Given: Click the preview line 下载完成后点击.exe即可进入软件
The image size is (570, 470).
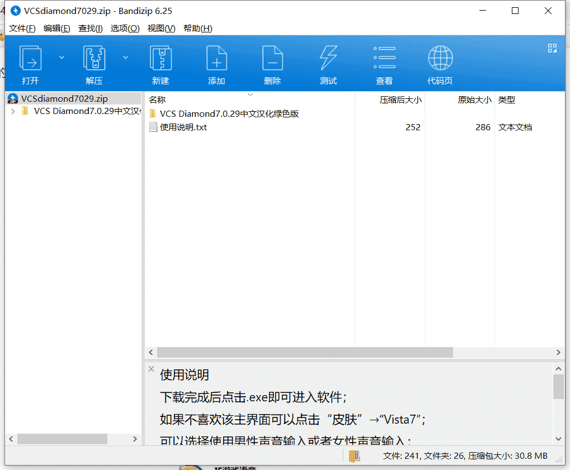Looking at the screenshot, I should coord(253,397).
